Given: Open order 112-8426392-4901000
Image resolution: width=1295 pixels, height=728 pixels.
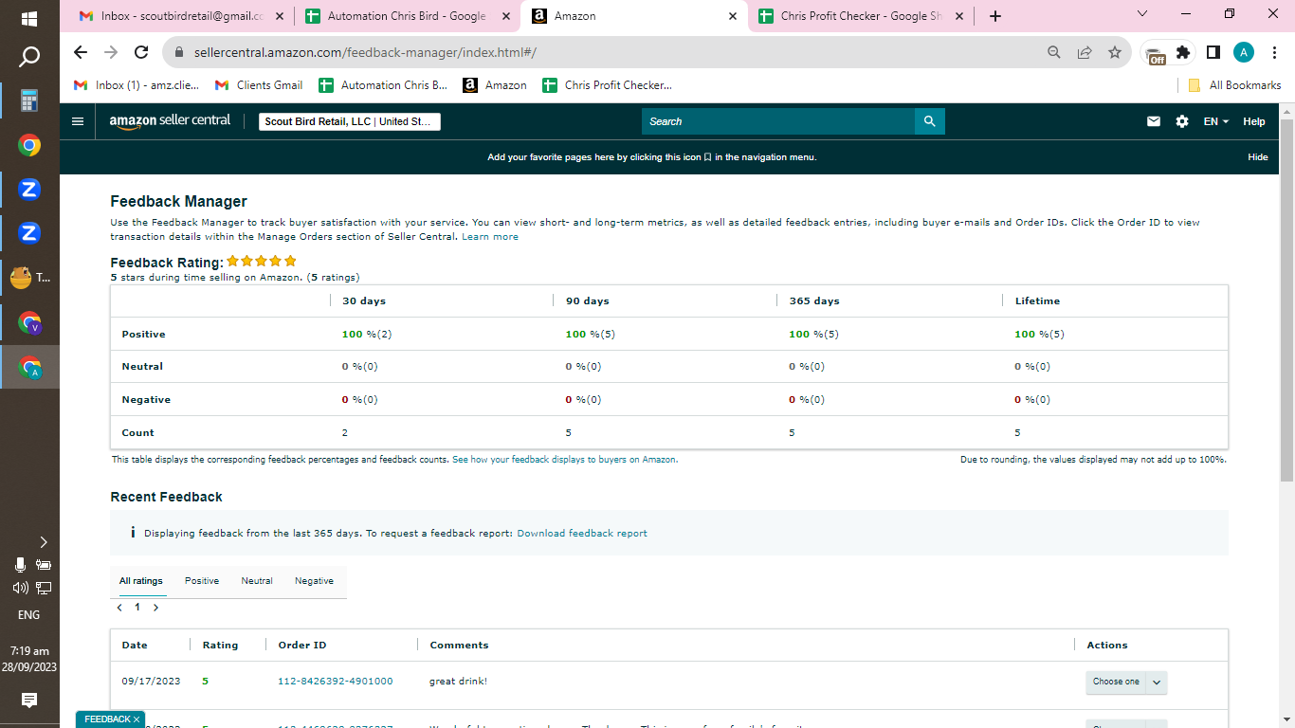Looking at the screenshot, I should coord(336,682).
